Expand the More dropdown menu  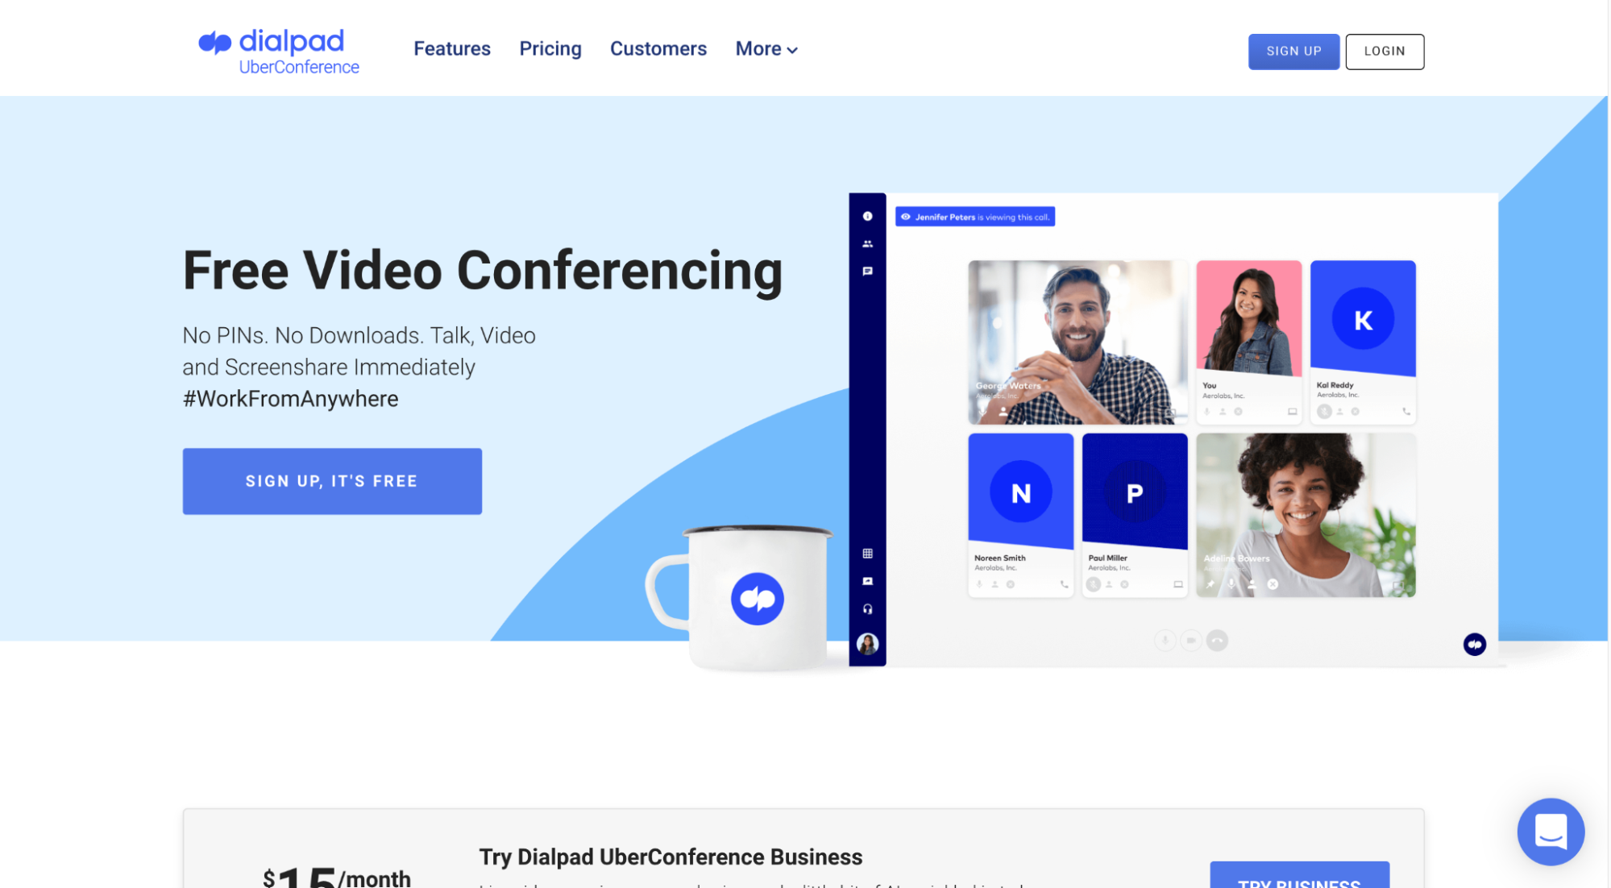(x=766, y=49)
